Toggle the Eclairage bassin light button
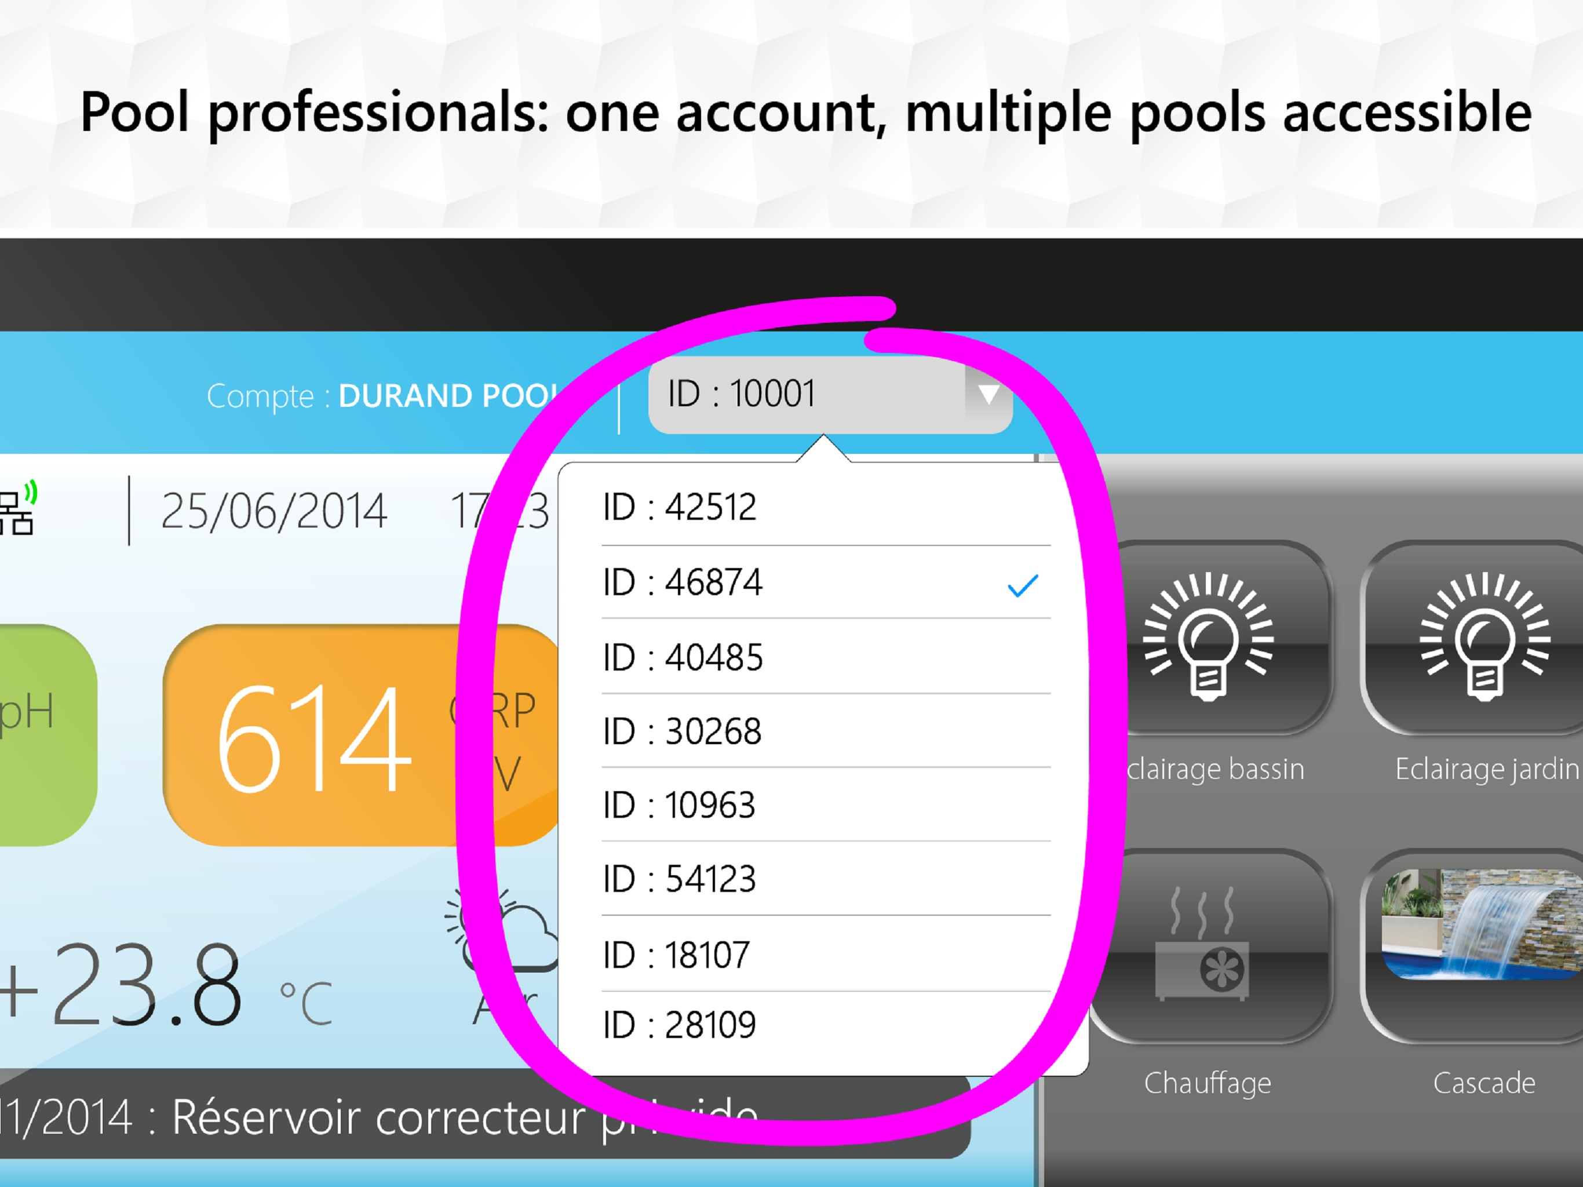The width and height of the screenshot is (1583, 1187). pos(1208,637)
